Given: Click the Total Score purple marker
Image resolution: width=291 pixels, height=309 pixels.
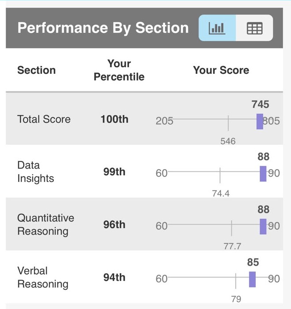Looking at the screenshot, I should click(260, 121).
